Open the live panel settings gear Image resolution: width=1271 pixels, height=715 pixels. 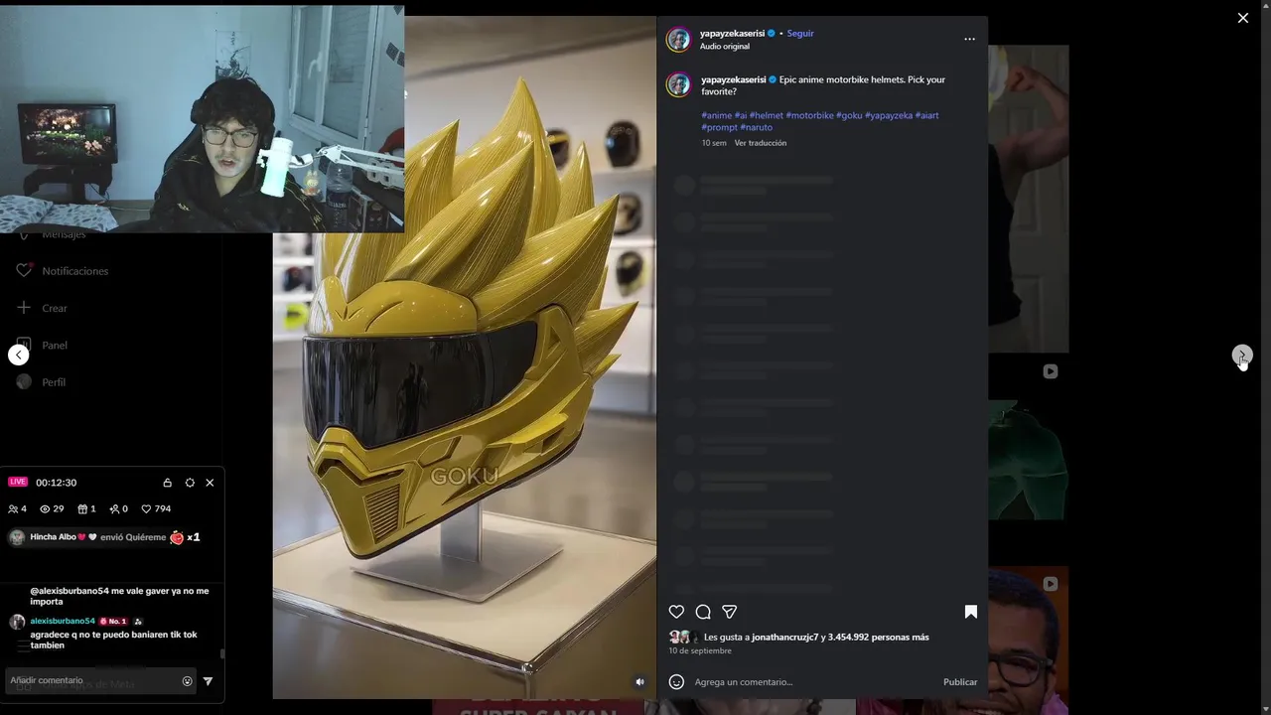click(x=190, y=483)
